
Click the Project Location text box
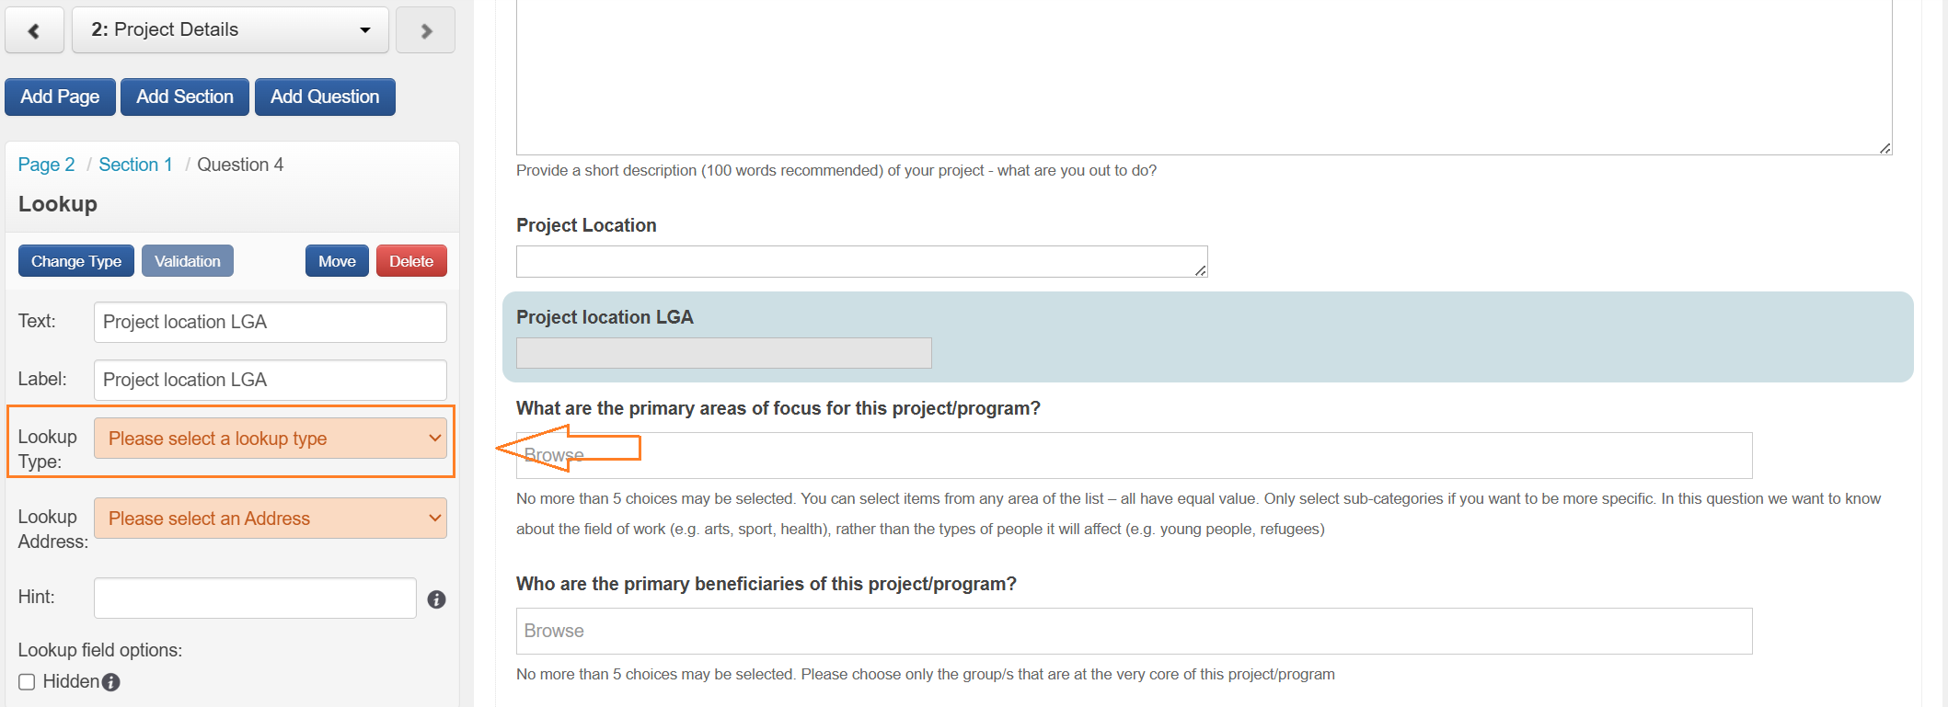click(x=860, y=261)
